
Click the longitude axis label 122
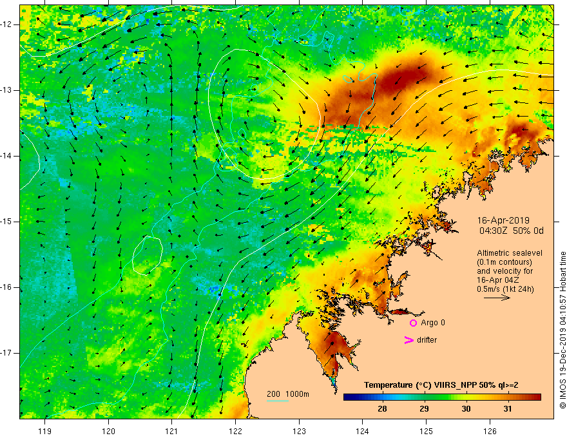pos(235,431)
